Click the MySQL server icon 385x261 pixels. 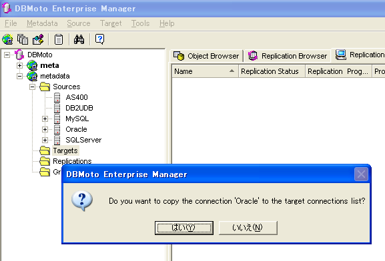point(57,119)
